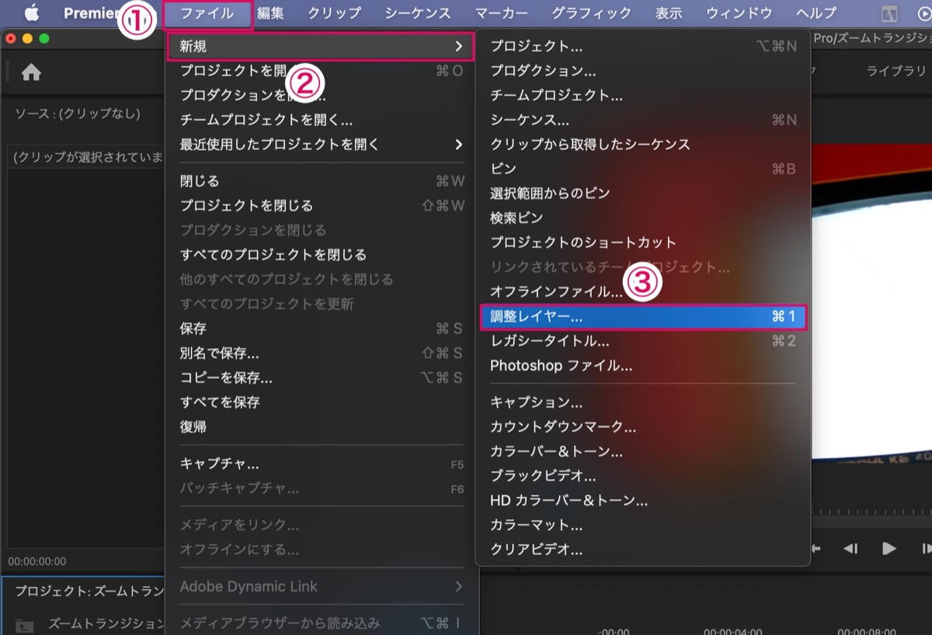The image size is (932, 635).
Task: Click コピーを保存...
Action: point(320,378)
